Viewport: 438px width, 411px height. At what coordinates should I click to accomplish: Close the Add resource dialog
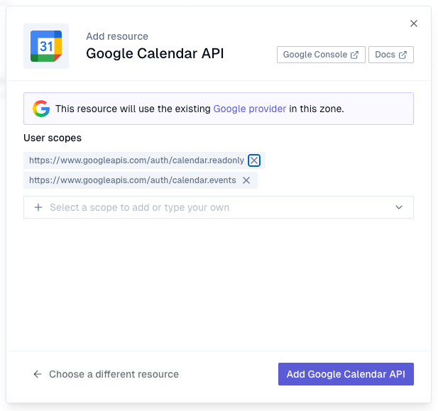(414, 23)
